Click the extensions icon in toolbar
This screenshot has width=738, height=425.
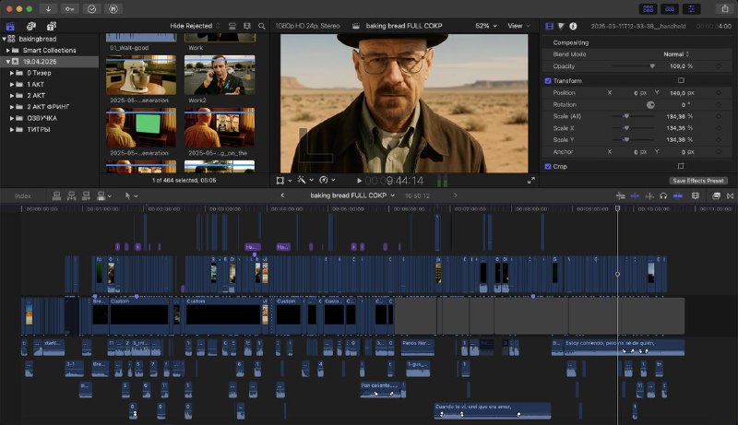point(113,9)
